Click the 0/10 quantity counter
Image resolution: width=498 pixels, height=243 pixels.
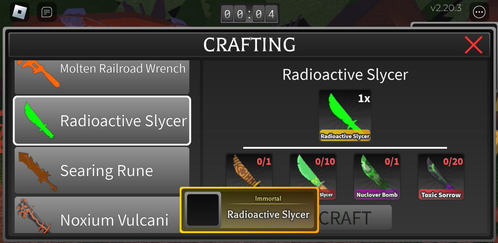coord(325,161)
